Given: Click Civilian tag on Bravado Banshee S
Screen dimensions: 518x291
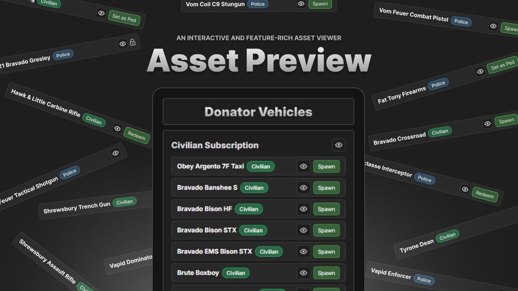Looking at the screenshot, I should tap(254, 188).
